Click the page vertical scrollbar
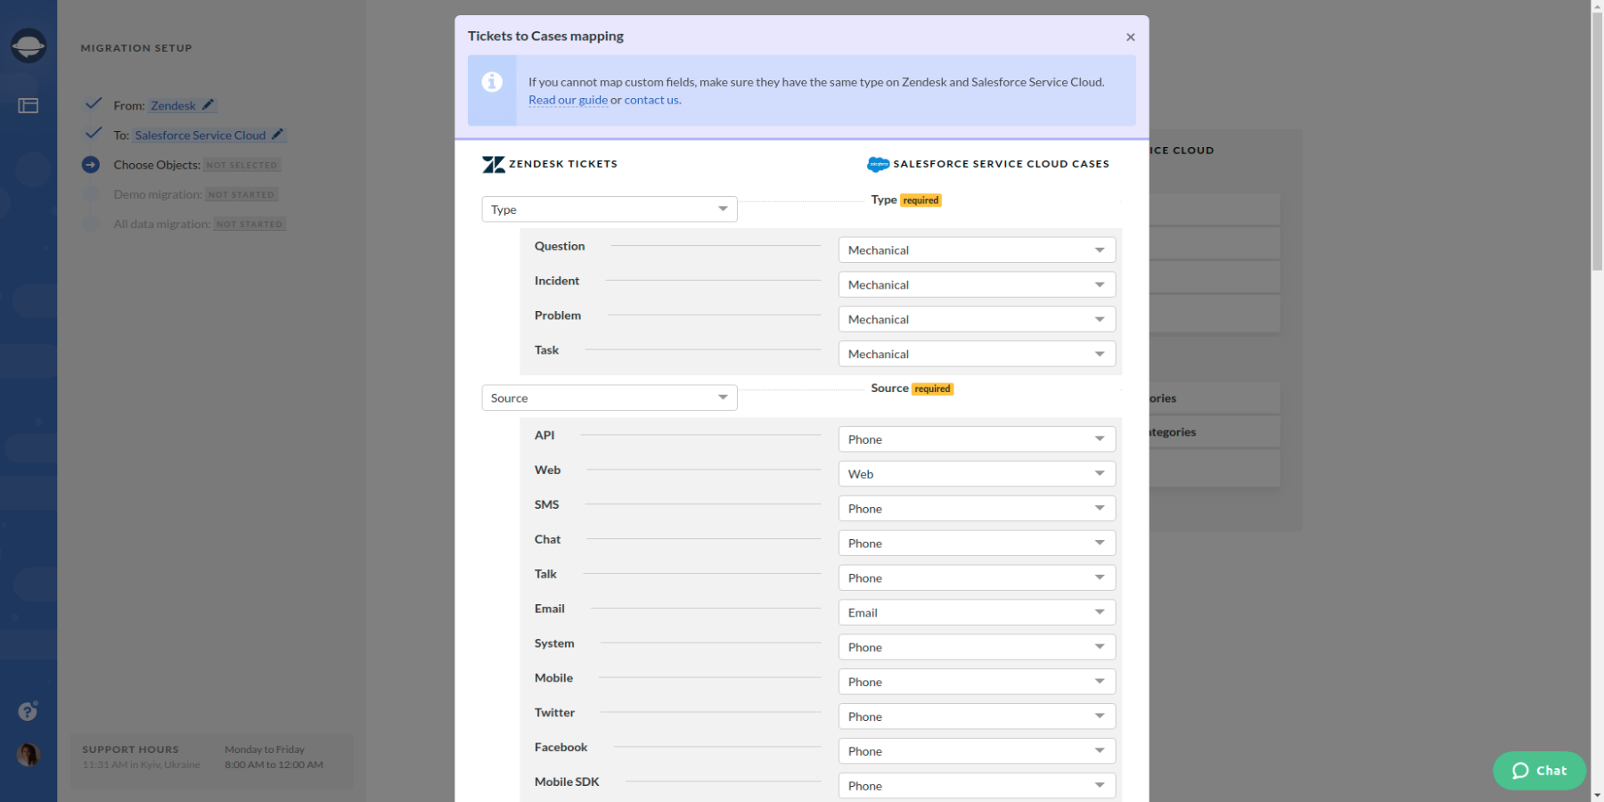1604x802 pixels. 1597,134
